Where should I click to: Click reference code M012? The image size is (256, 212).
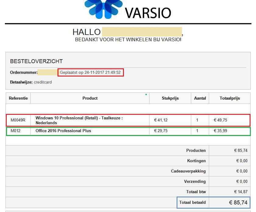coord(16,131)
